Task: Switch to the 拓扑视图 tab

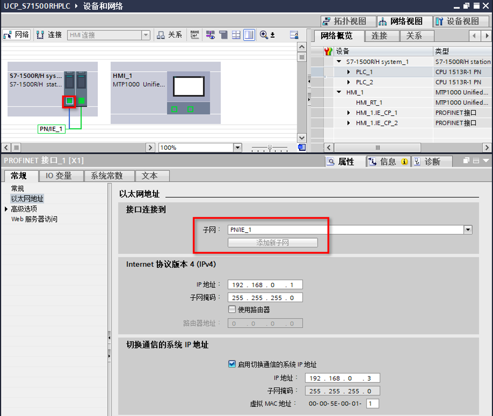Action: [x=349, y=21]
